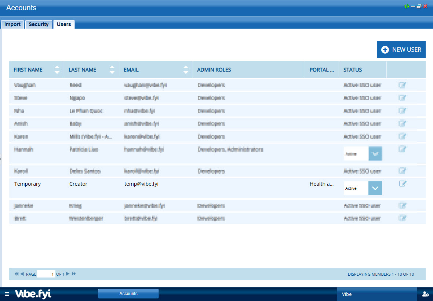Expand the collapsed left side panel handle
433x301 pixels.
click(1, 159)
